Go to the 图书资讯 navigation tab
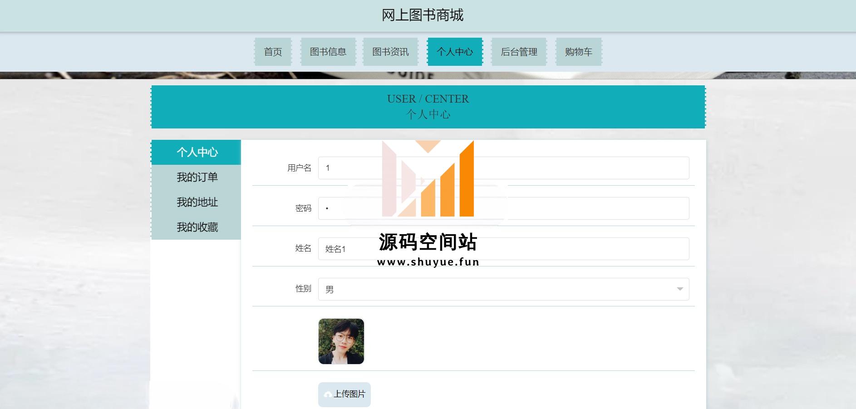The width and height of the screenshot is (856, 409). tap(390, 52)
